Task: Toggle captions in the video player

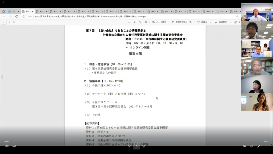Action: 14,146
